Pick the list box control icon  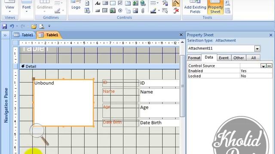[105, 11]
